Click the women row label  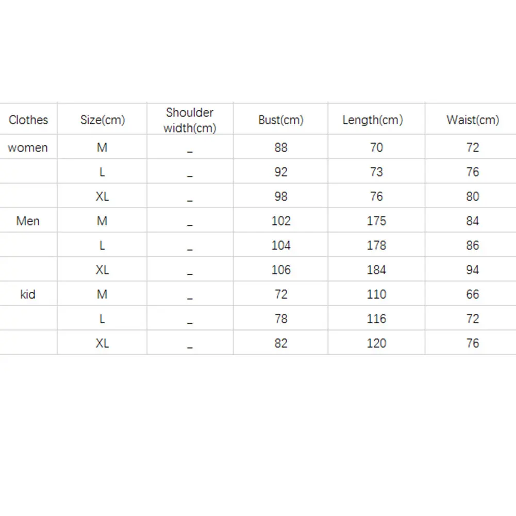click(28, 148)
